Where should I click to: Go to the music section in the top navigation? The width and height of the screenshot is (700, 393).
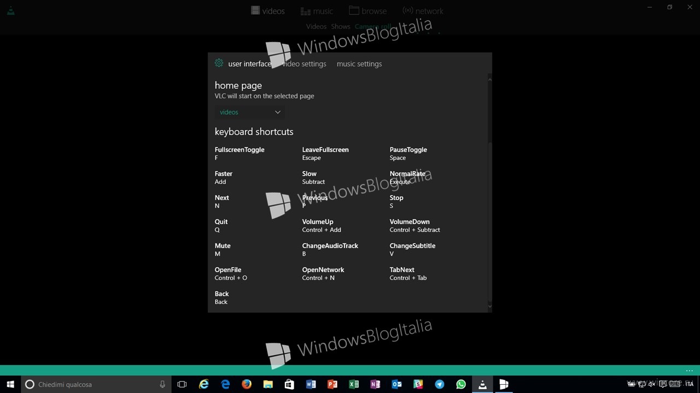[317, 11]
